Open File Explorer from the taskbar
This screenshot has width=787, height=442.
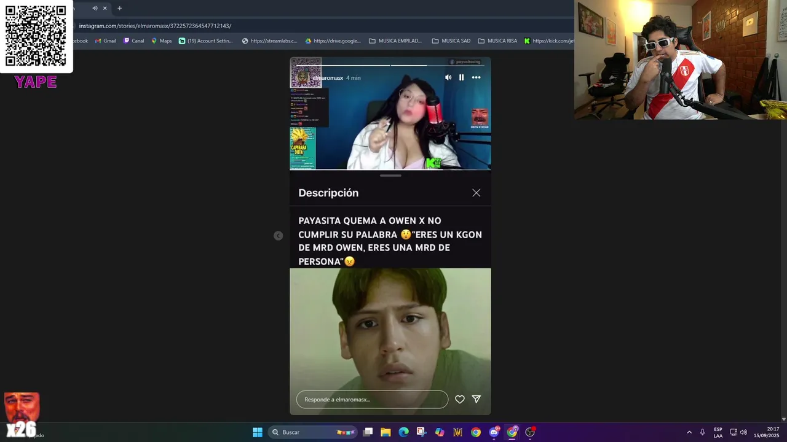[x=386, y=432]
